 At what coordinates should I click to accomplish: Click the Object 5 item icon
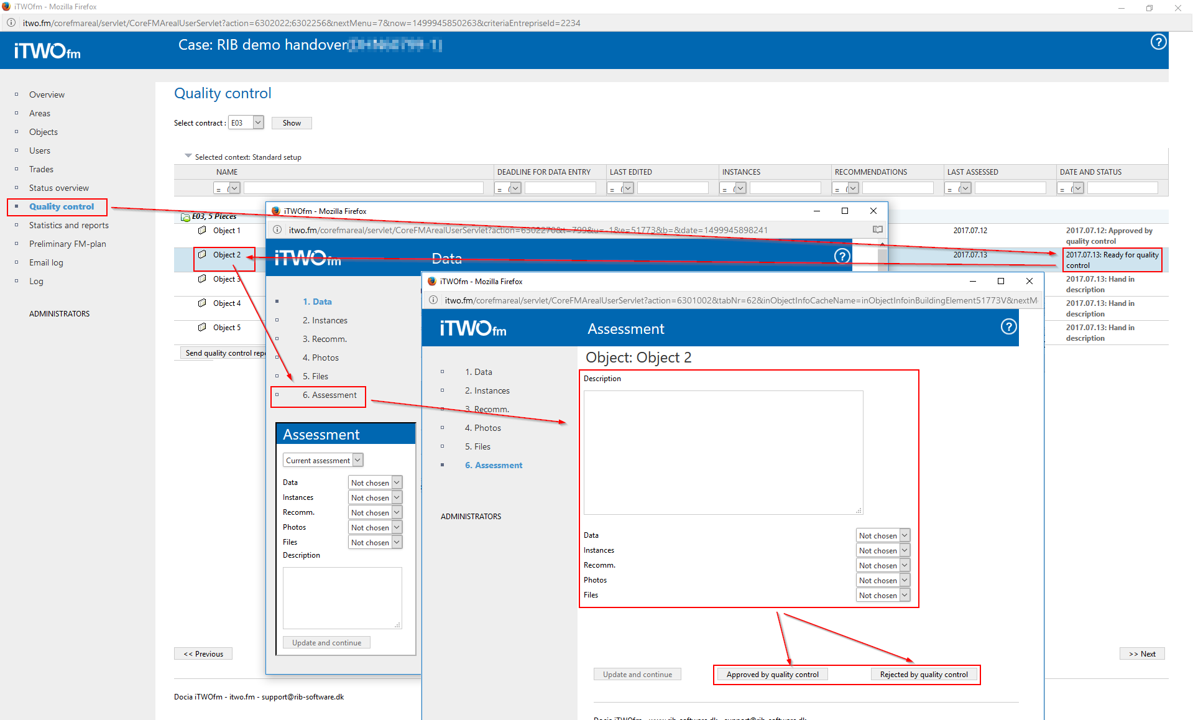coord(202,328)
